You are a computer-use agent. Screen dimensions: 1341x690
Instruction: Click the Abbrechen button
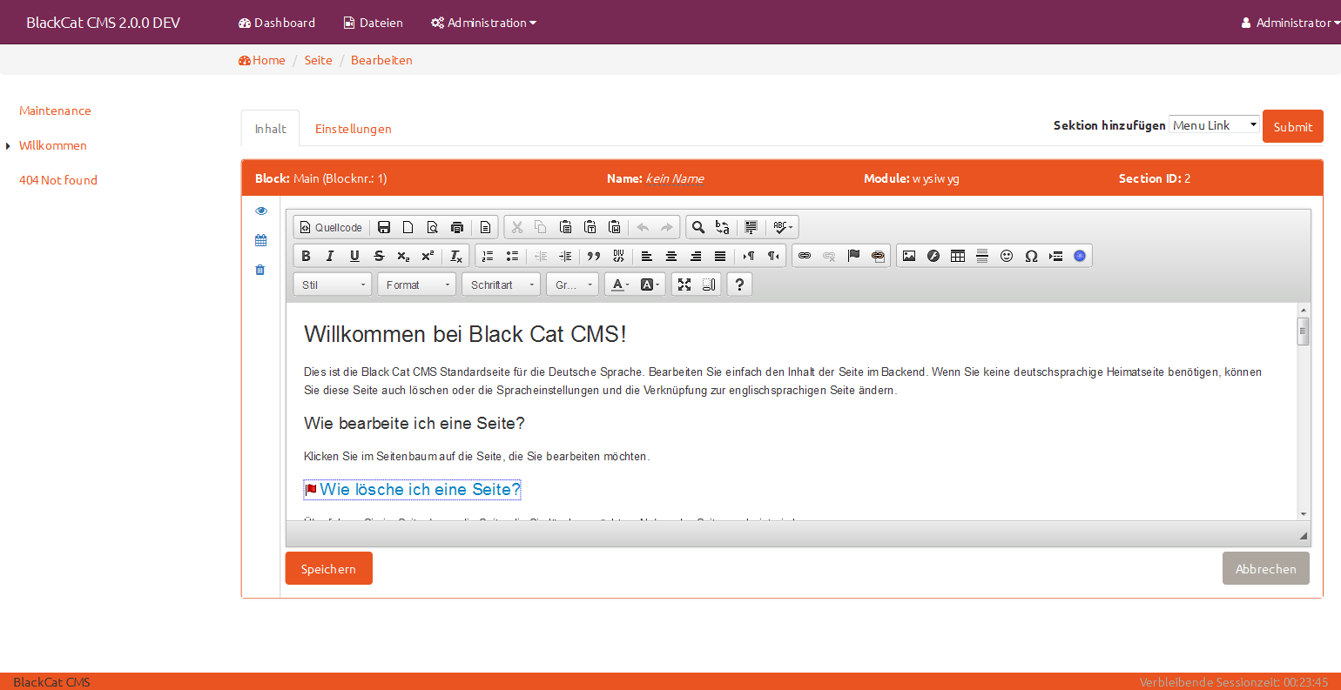coord(1265,568)
